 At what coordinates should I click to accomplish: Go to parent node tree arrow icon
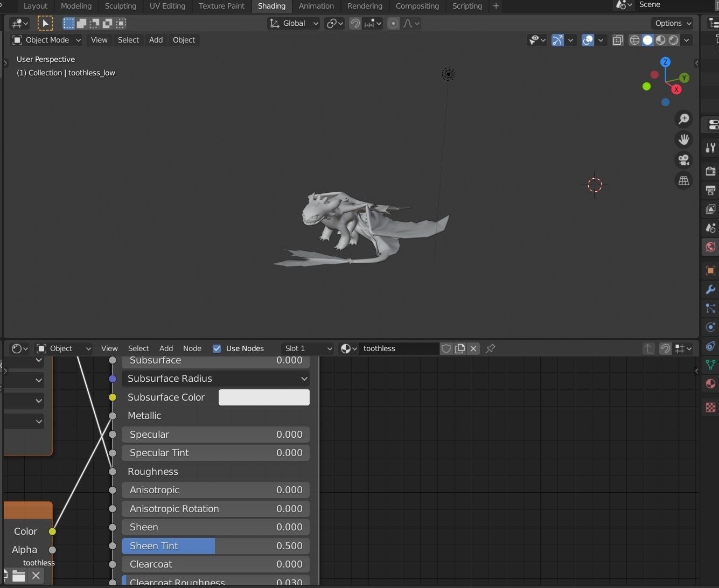coord(649,348)
